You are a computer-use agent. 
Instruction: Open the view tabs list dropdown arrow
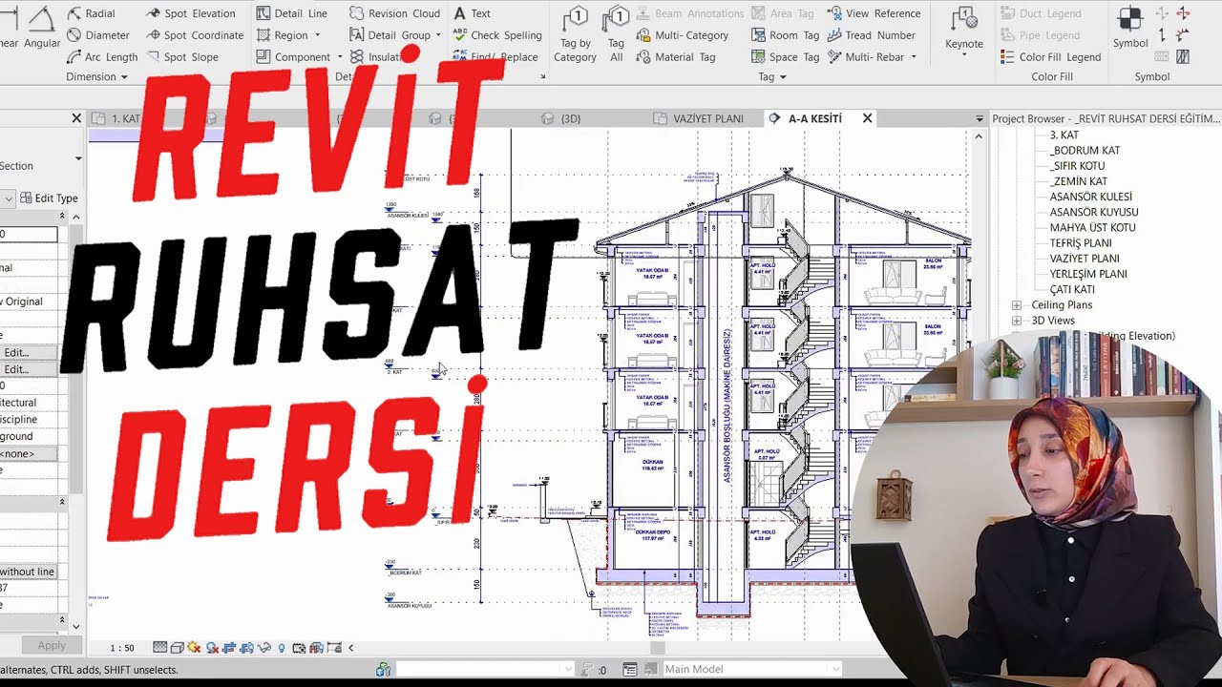979,118
